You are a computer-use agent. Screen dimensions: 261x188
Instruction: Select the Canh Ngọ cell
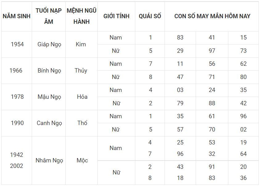coord(49,123)
